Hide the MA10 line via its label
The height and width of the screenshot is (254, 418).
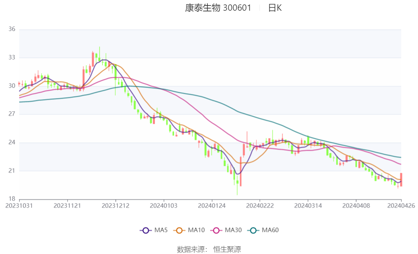tap(196, 230)
